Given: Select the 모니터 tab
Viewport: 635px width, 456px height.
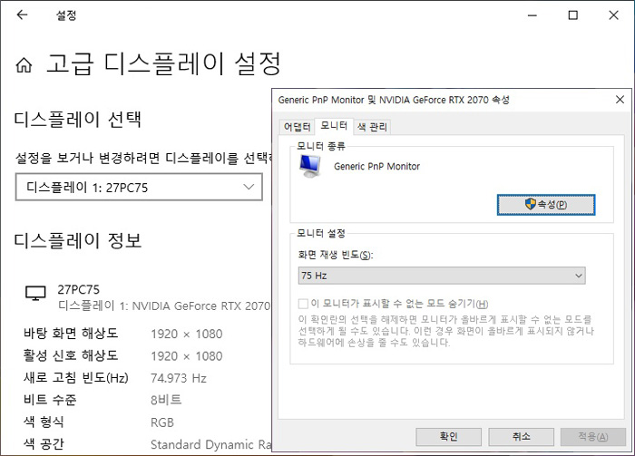Looking at the screenshot, I should 334,126.
